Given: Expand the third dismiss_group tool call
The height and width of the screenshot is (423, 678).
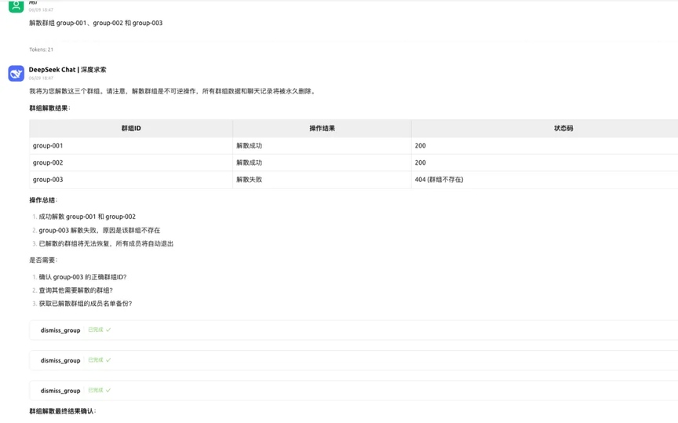Looking at the screenshot, I should coord(353,391).
